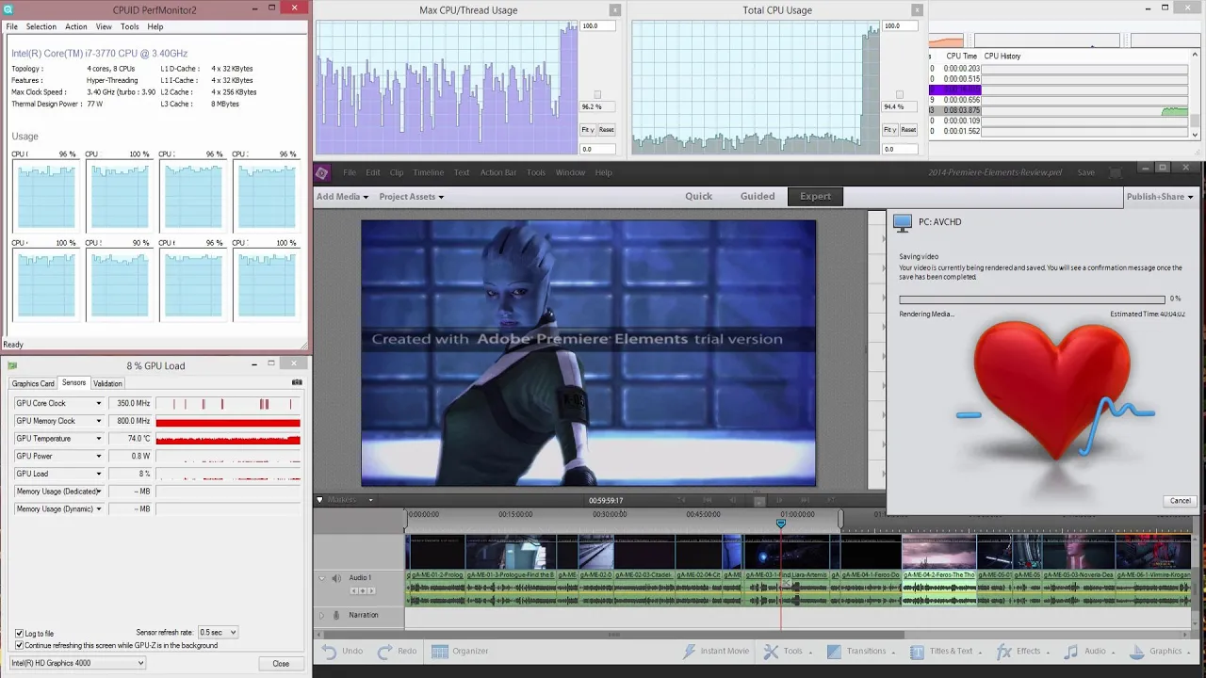Viewport: 1206px width, 678px height.
Task: Toggle the checkbox in Total CPU Usage panel
Action: pyautogui.click(x=899, y=94)
